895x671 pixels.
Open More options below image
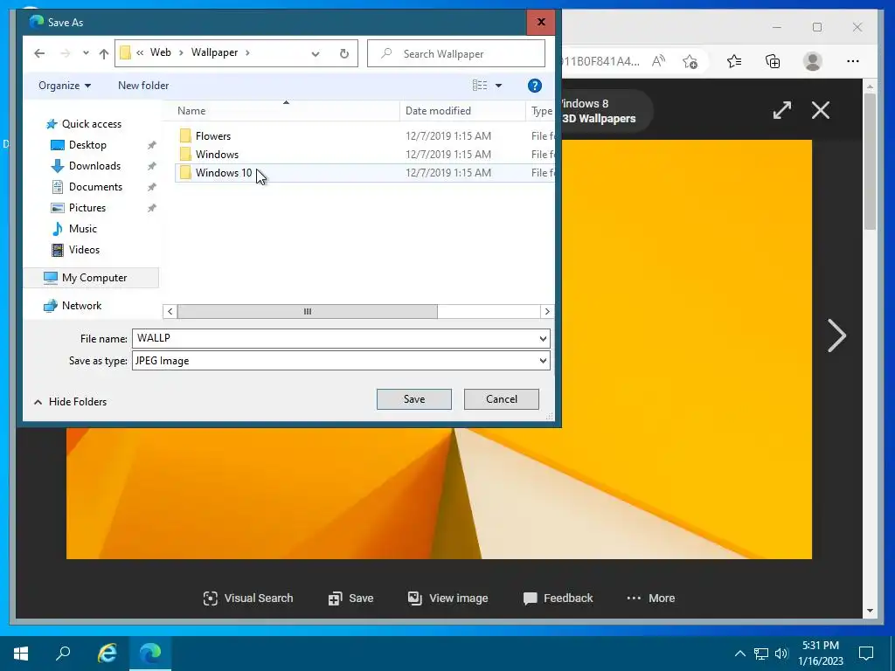(650, 598)
